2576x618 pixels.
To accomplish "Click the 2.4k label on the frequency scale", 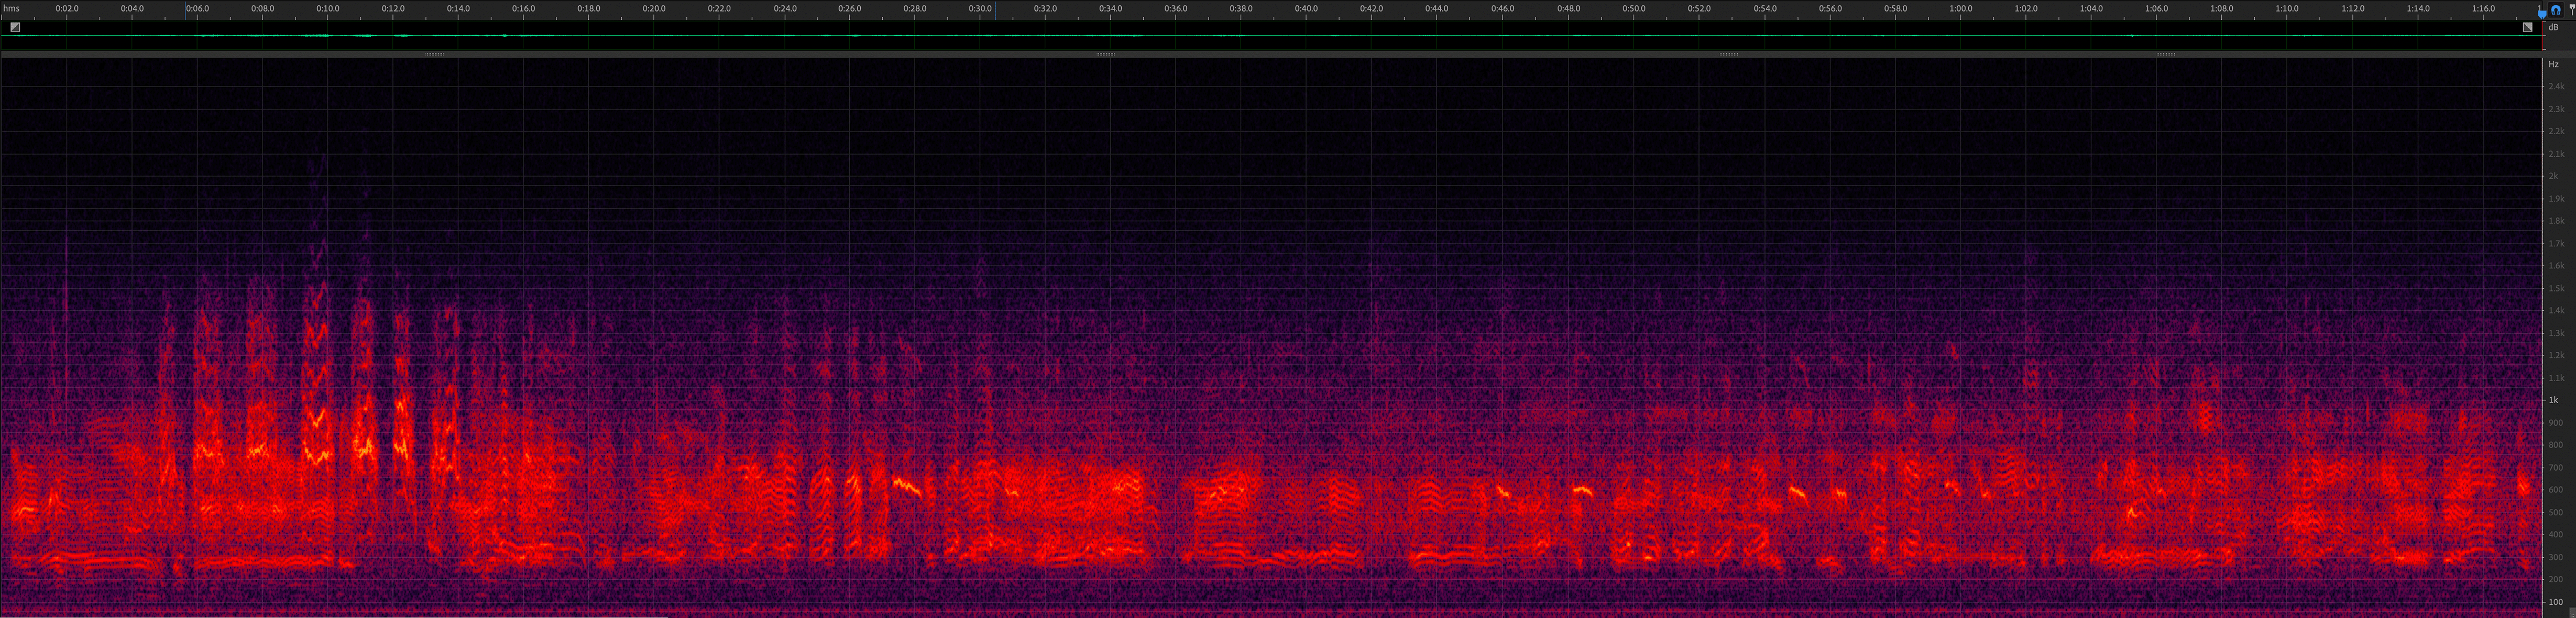I will [2556, 87].
